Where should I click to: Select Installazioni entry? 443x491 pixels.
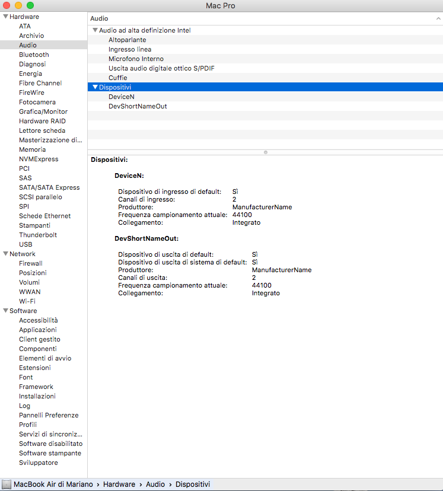click(37, 396)
